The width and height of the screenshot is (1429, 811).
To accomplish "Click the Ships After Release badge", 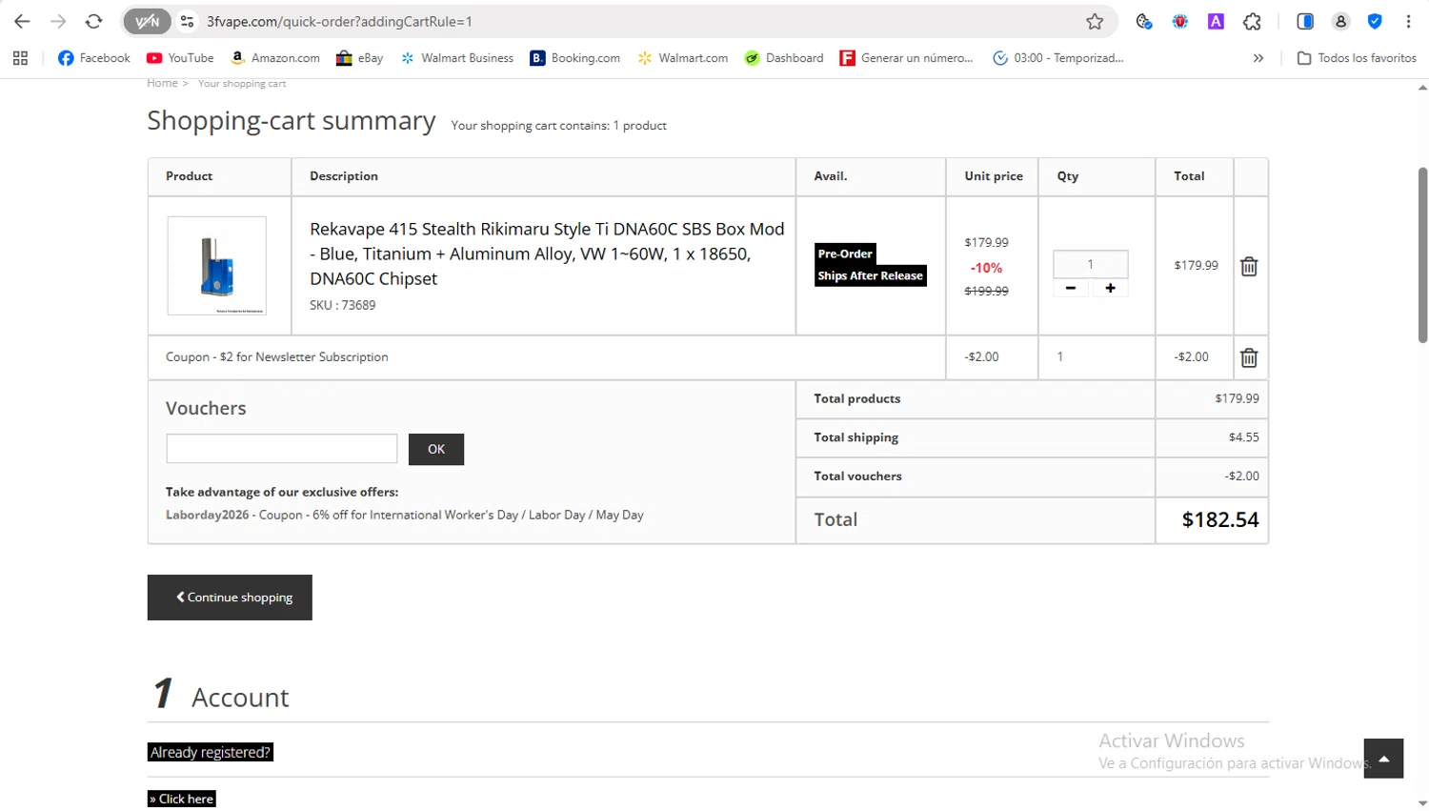I will pos(871,275).
